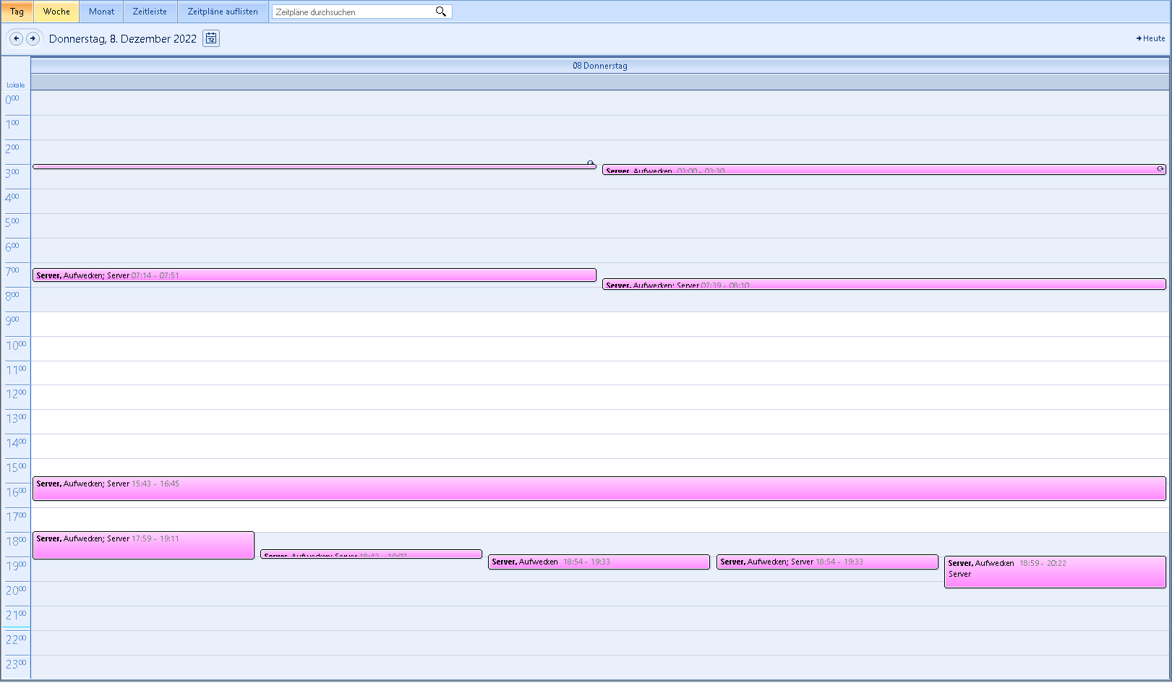
Task: Select the Zeitleiste tab
Action: [150, 12]
